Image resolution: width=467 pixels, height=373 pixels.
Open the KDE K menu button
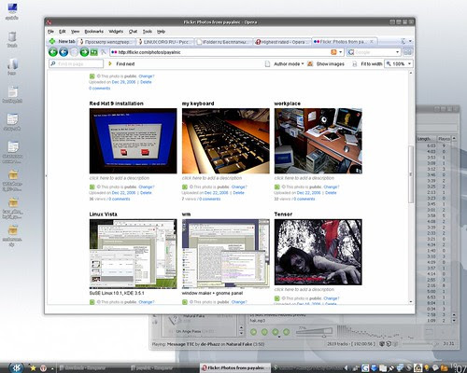pos(16,367)
